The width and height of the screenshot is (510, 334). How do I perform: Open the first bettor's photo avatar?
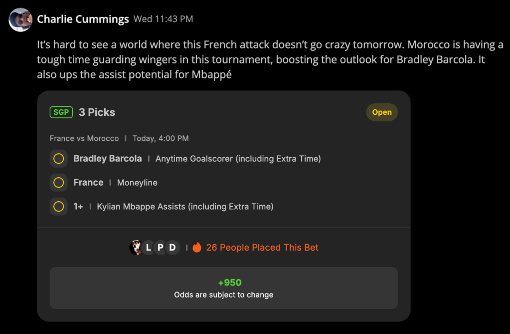[136, 247]
